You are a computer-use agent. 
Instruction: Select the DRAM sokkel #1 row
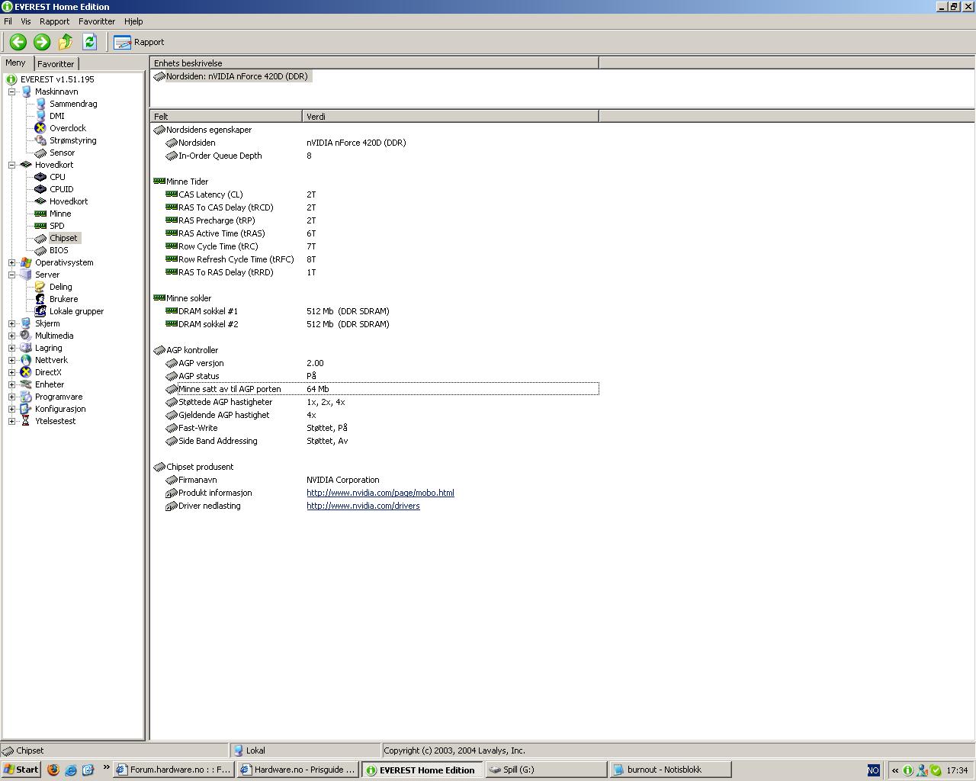click(x=374, y=311)
